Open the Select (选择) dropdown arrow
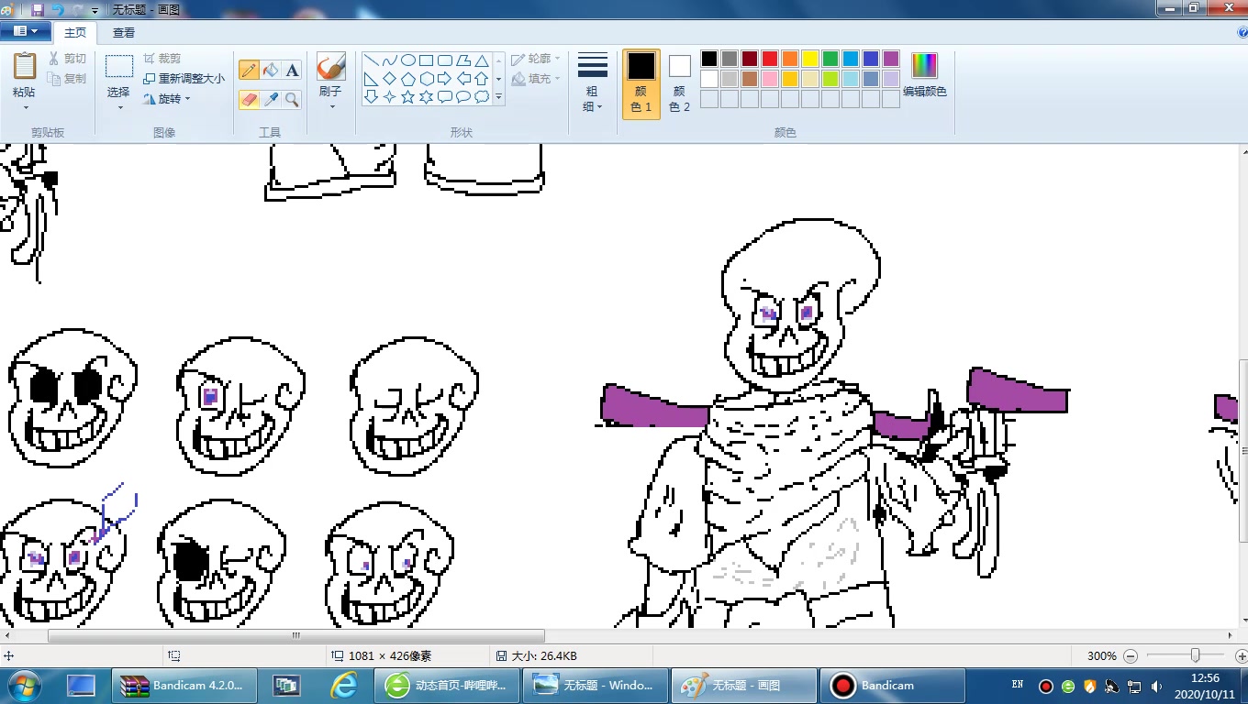 [119, 108]
